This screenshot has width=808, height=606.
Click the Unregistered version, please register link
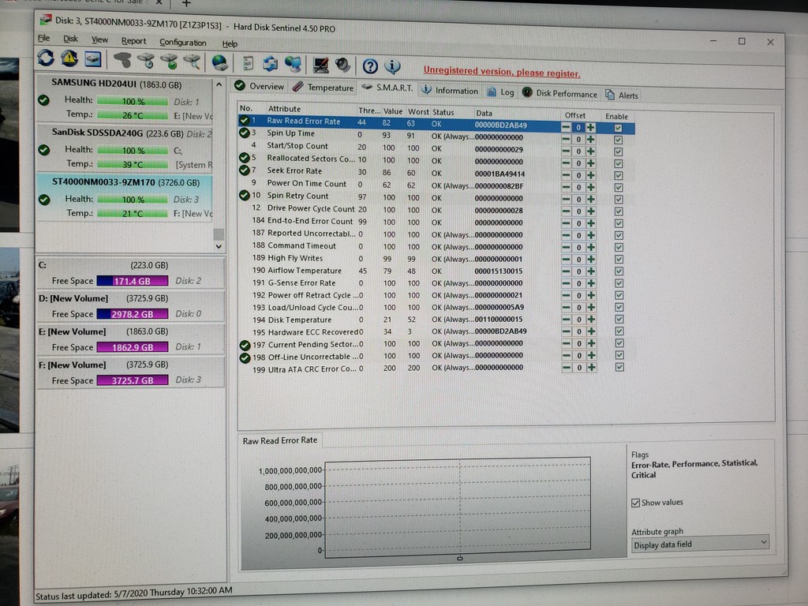tap(502, 72)
